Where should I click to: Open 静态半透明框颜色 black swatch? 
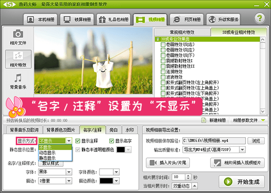click(121, 150)
